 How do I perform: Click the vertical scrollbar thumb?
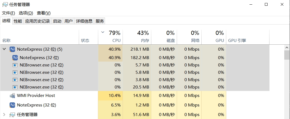point(287,55)
